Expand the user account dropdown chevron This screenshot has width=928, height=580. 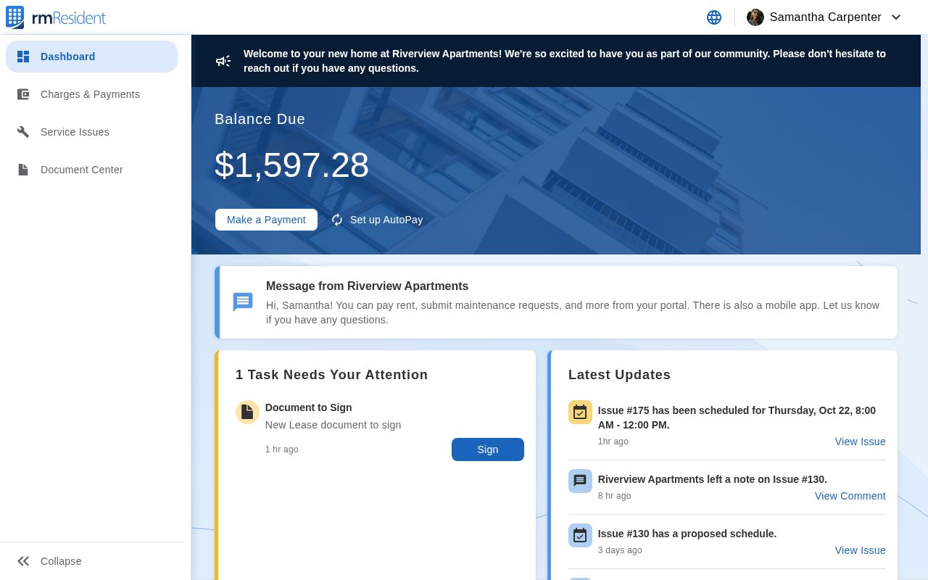click(x=896, y=17)
